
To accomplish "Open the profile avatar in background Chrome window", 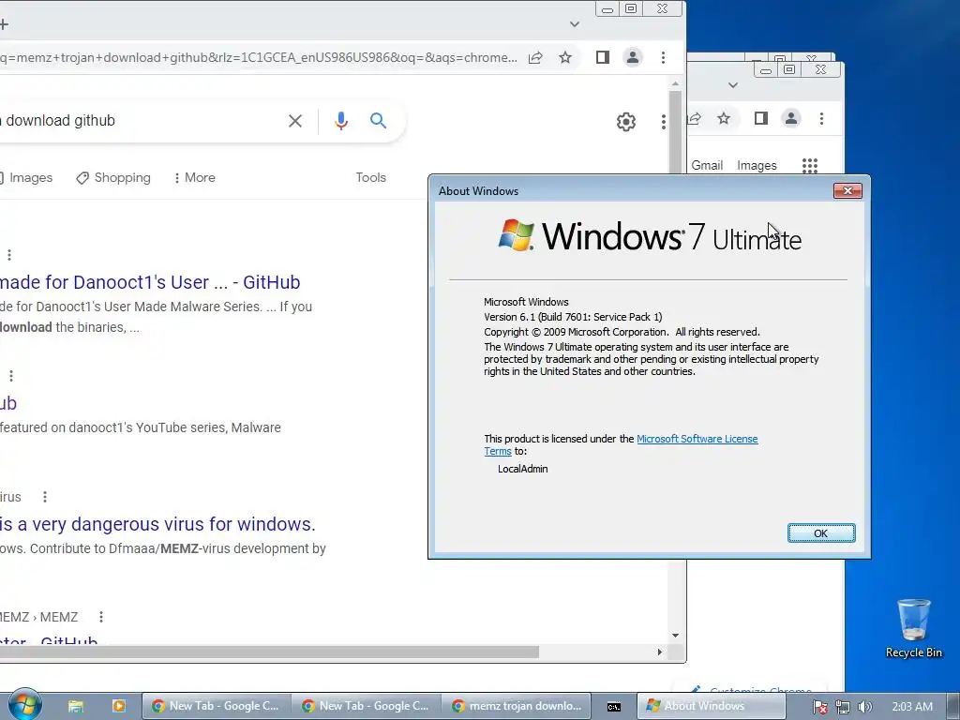I will 791,118.
